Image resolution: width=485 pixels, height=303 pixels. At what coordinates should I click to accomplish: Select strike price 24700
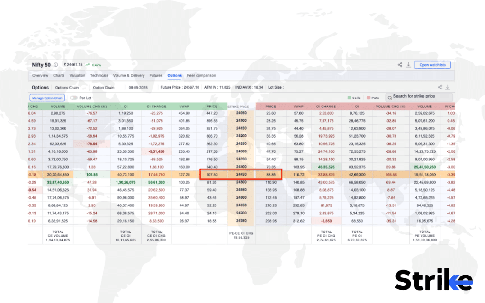pos(241,213)
